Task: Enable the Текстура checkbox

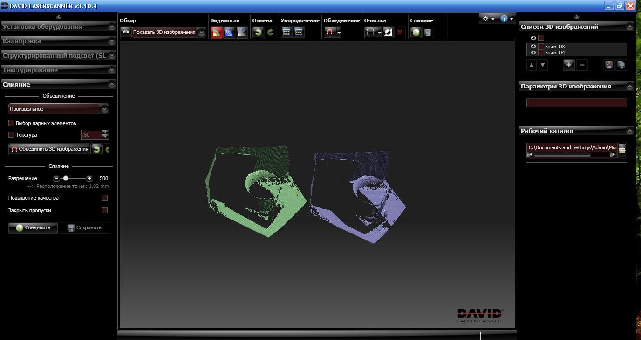Action: (12, 135)
